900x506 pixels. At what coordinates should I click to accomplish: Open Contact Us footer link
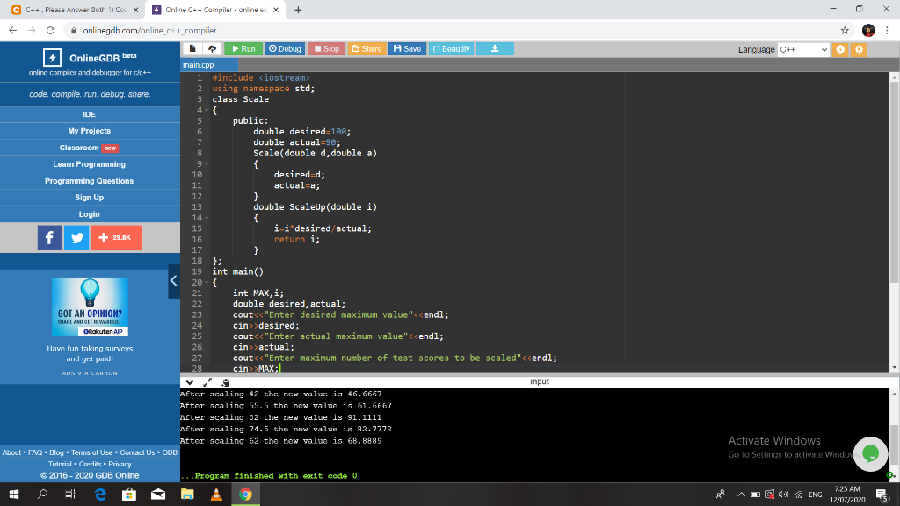pyautogui.click(x=137, y=452)
